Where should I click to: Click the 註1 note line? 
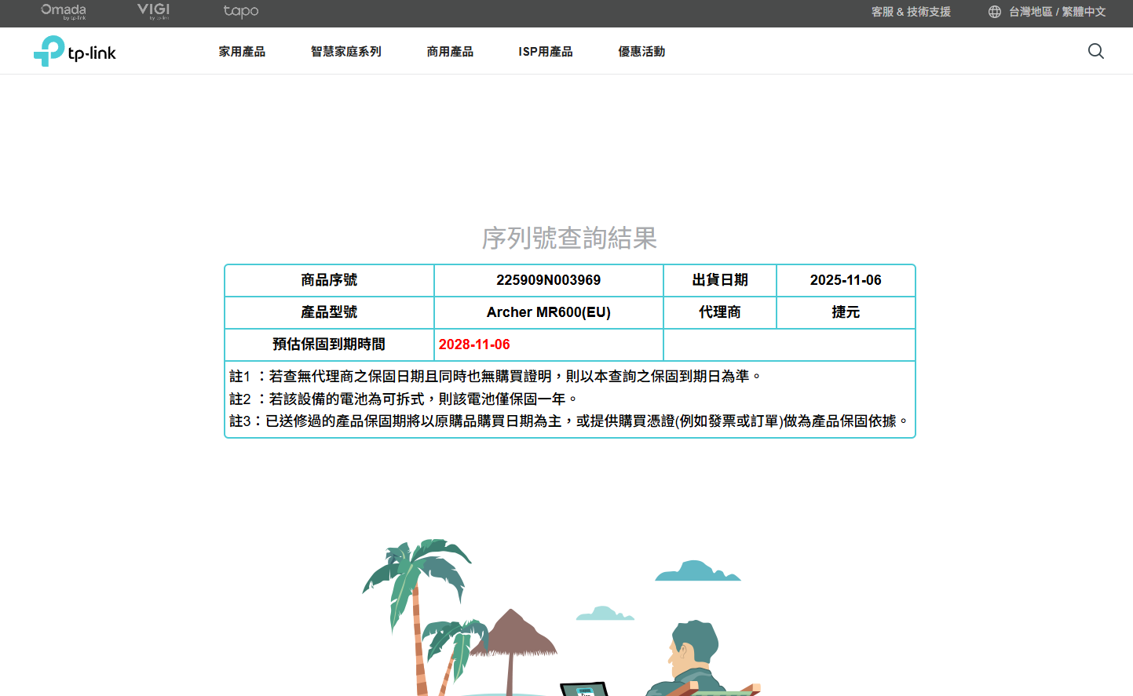click(495, 377)
